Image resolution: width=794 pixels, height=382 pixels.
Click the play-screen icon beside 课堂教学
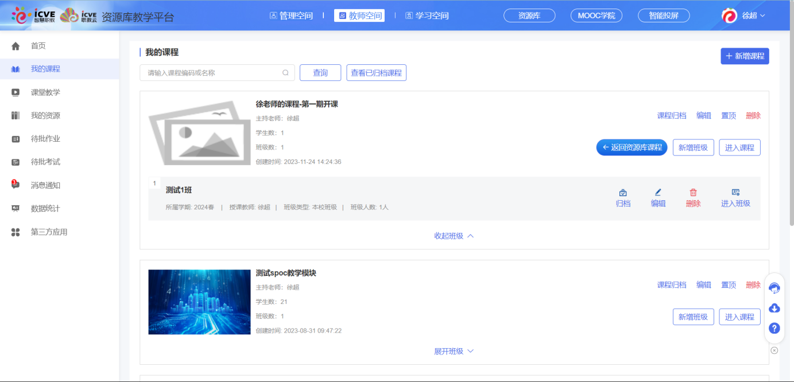(x=16, y=92)
